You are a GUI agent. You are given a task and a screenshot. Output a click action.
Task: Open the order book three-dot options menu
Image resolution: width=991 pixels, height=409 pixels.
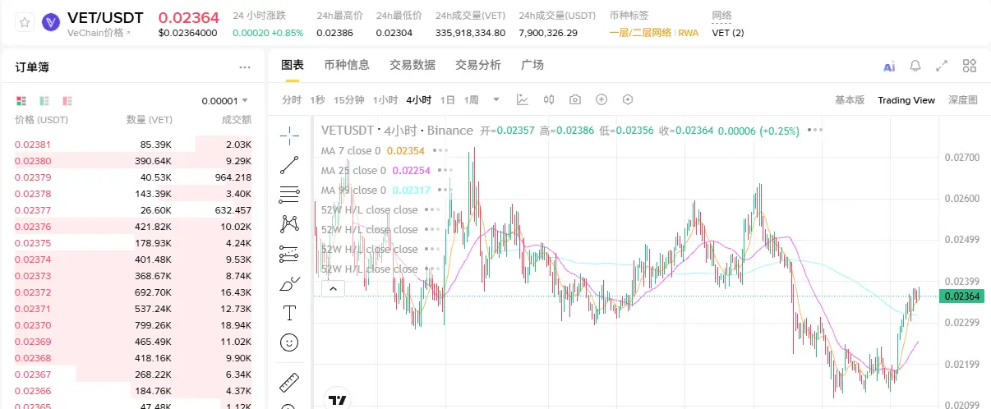[245, 67]
